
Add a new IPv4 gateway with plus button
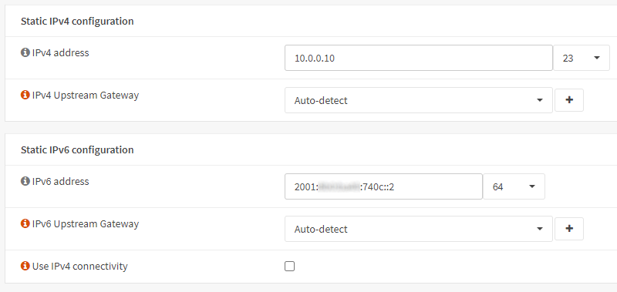(569, 100)
